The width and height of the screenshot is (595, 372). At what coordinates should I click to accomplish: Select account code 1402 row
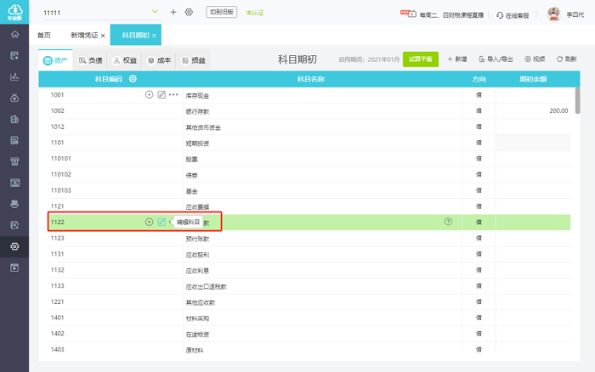click(x=309, y=334)
